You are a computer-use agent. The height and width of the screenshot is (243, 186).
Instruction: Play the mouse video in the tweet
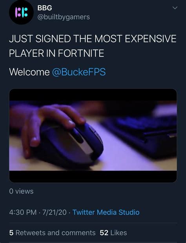click(x=93, y=135)
